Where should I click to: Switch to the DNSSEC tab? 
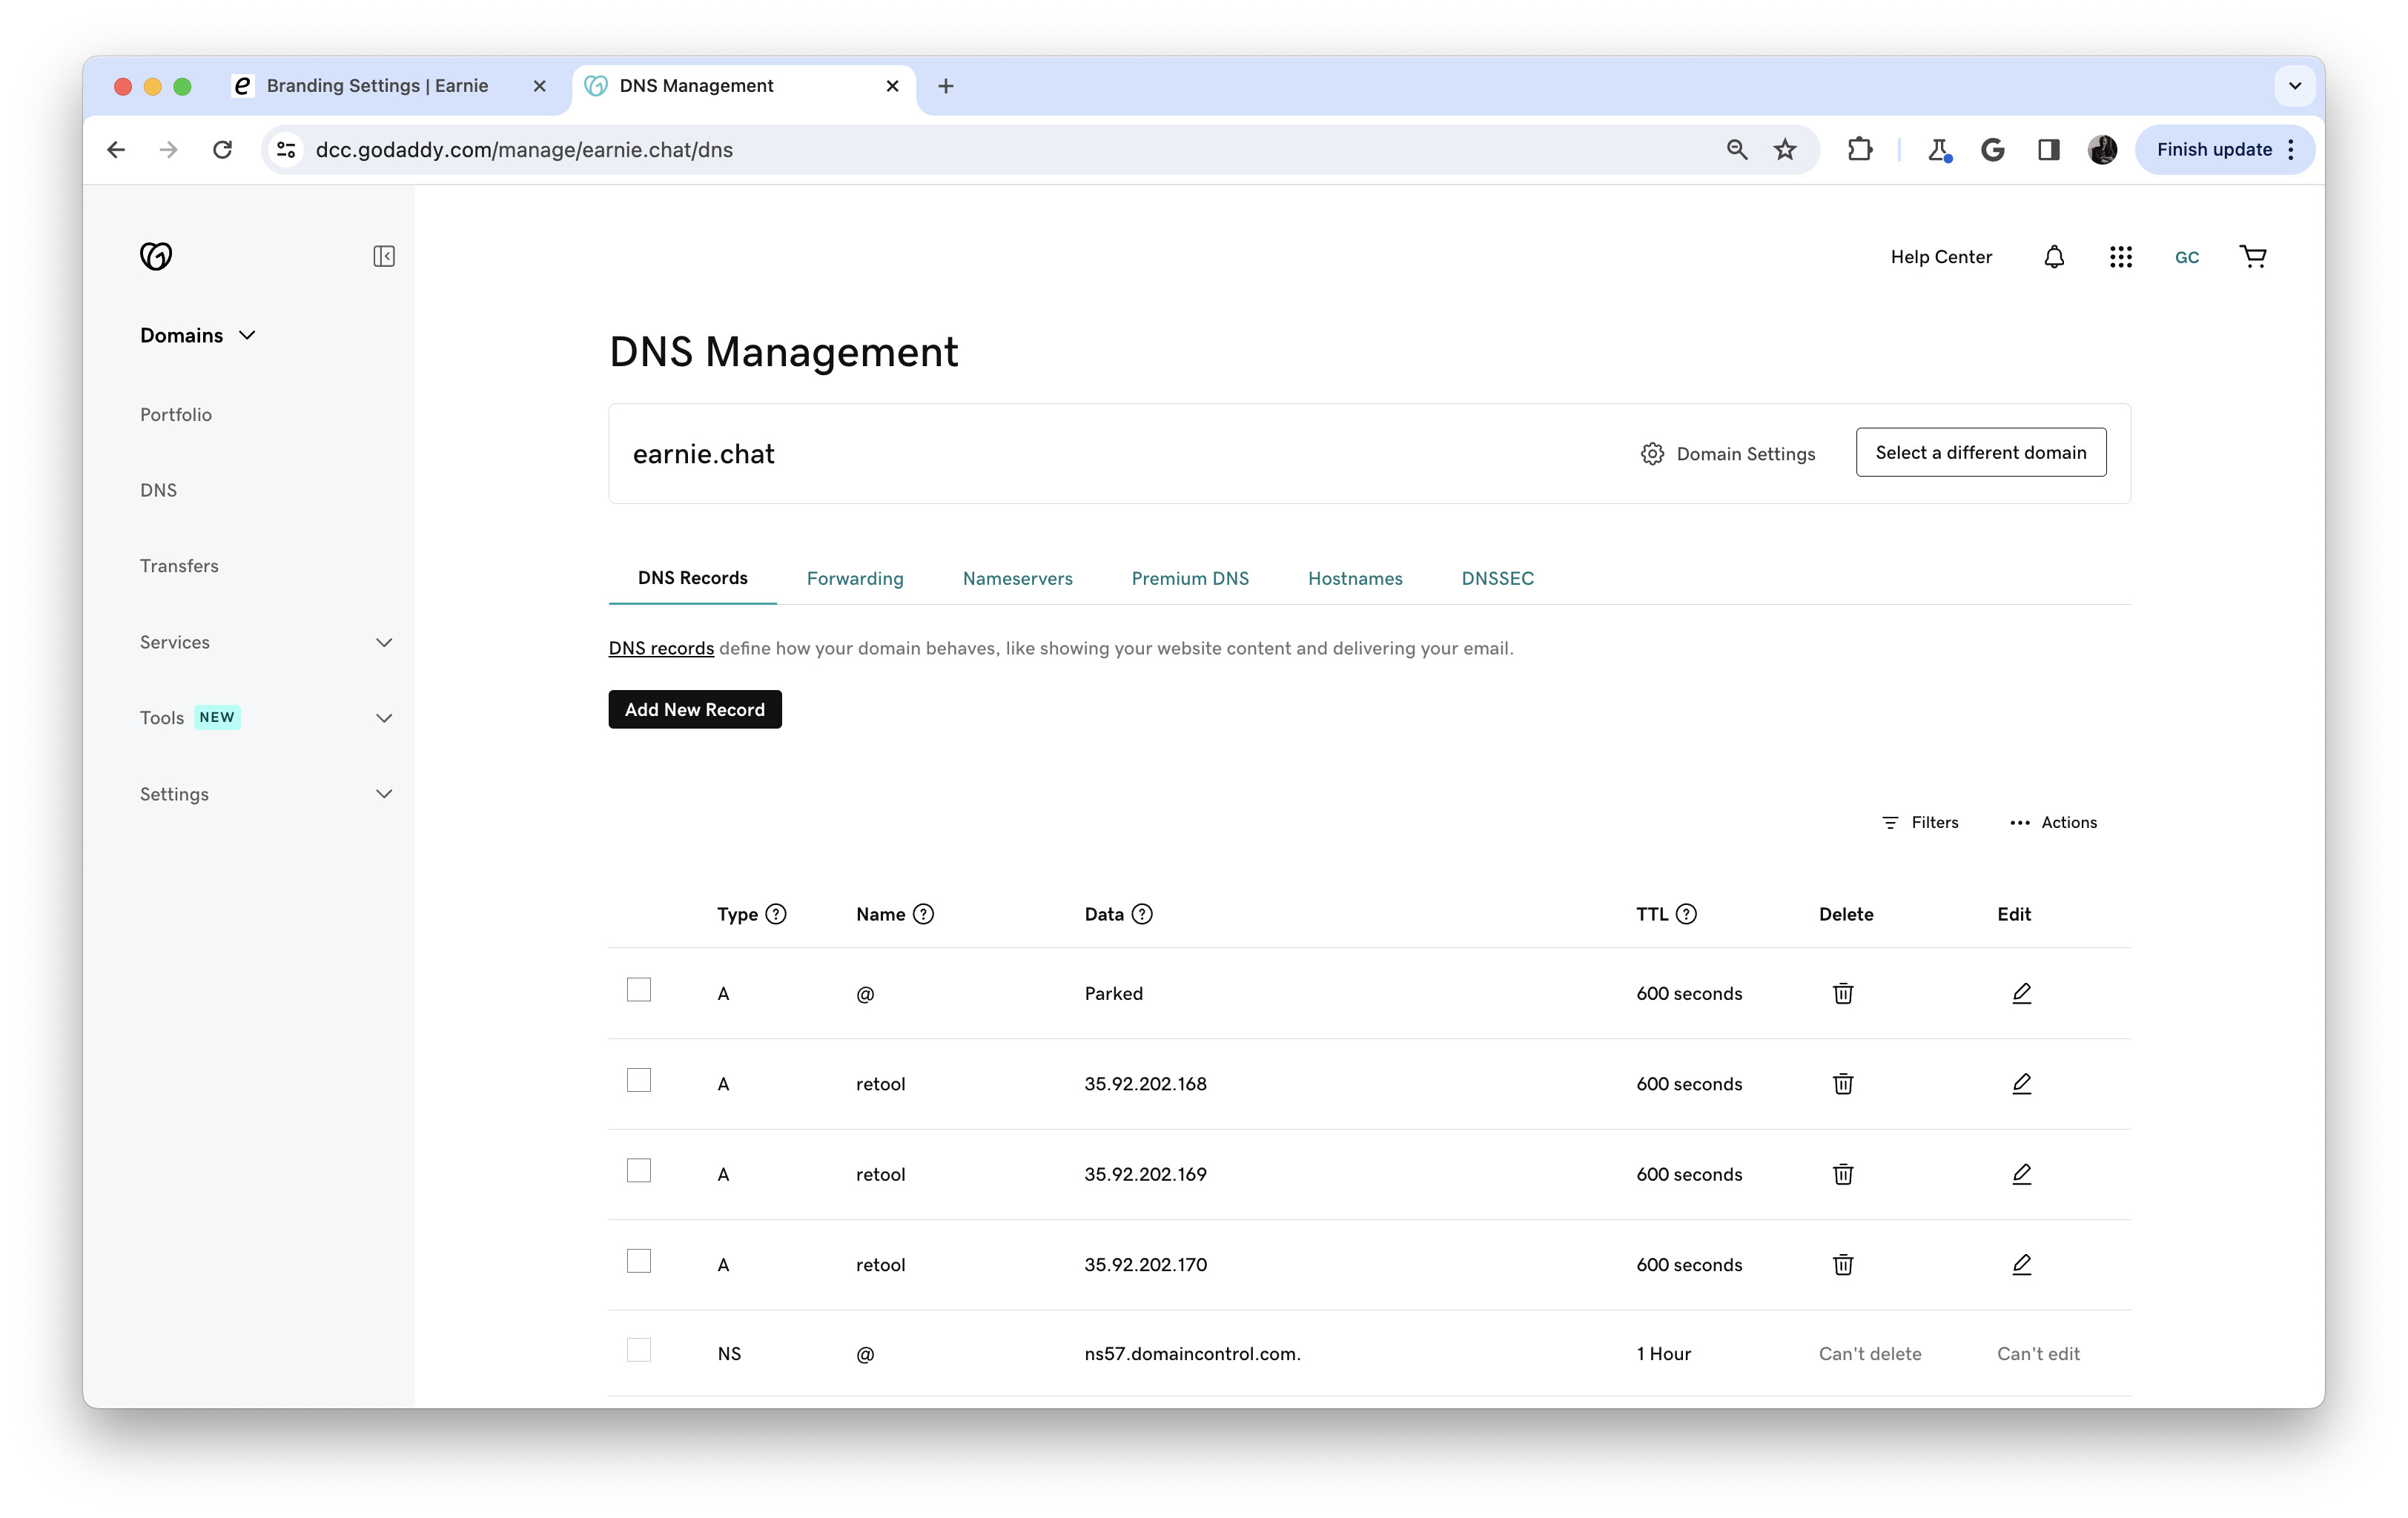coord(1497,578)
